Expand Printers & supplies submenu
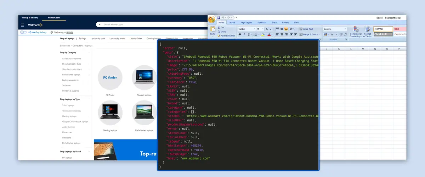 click(89, 91)
